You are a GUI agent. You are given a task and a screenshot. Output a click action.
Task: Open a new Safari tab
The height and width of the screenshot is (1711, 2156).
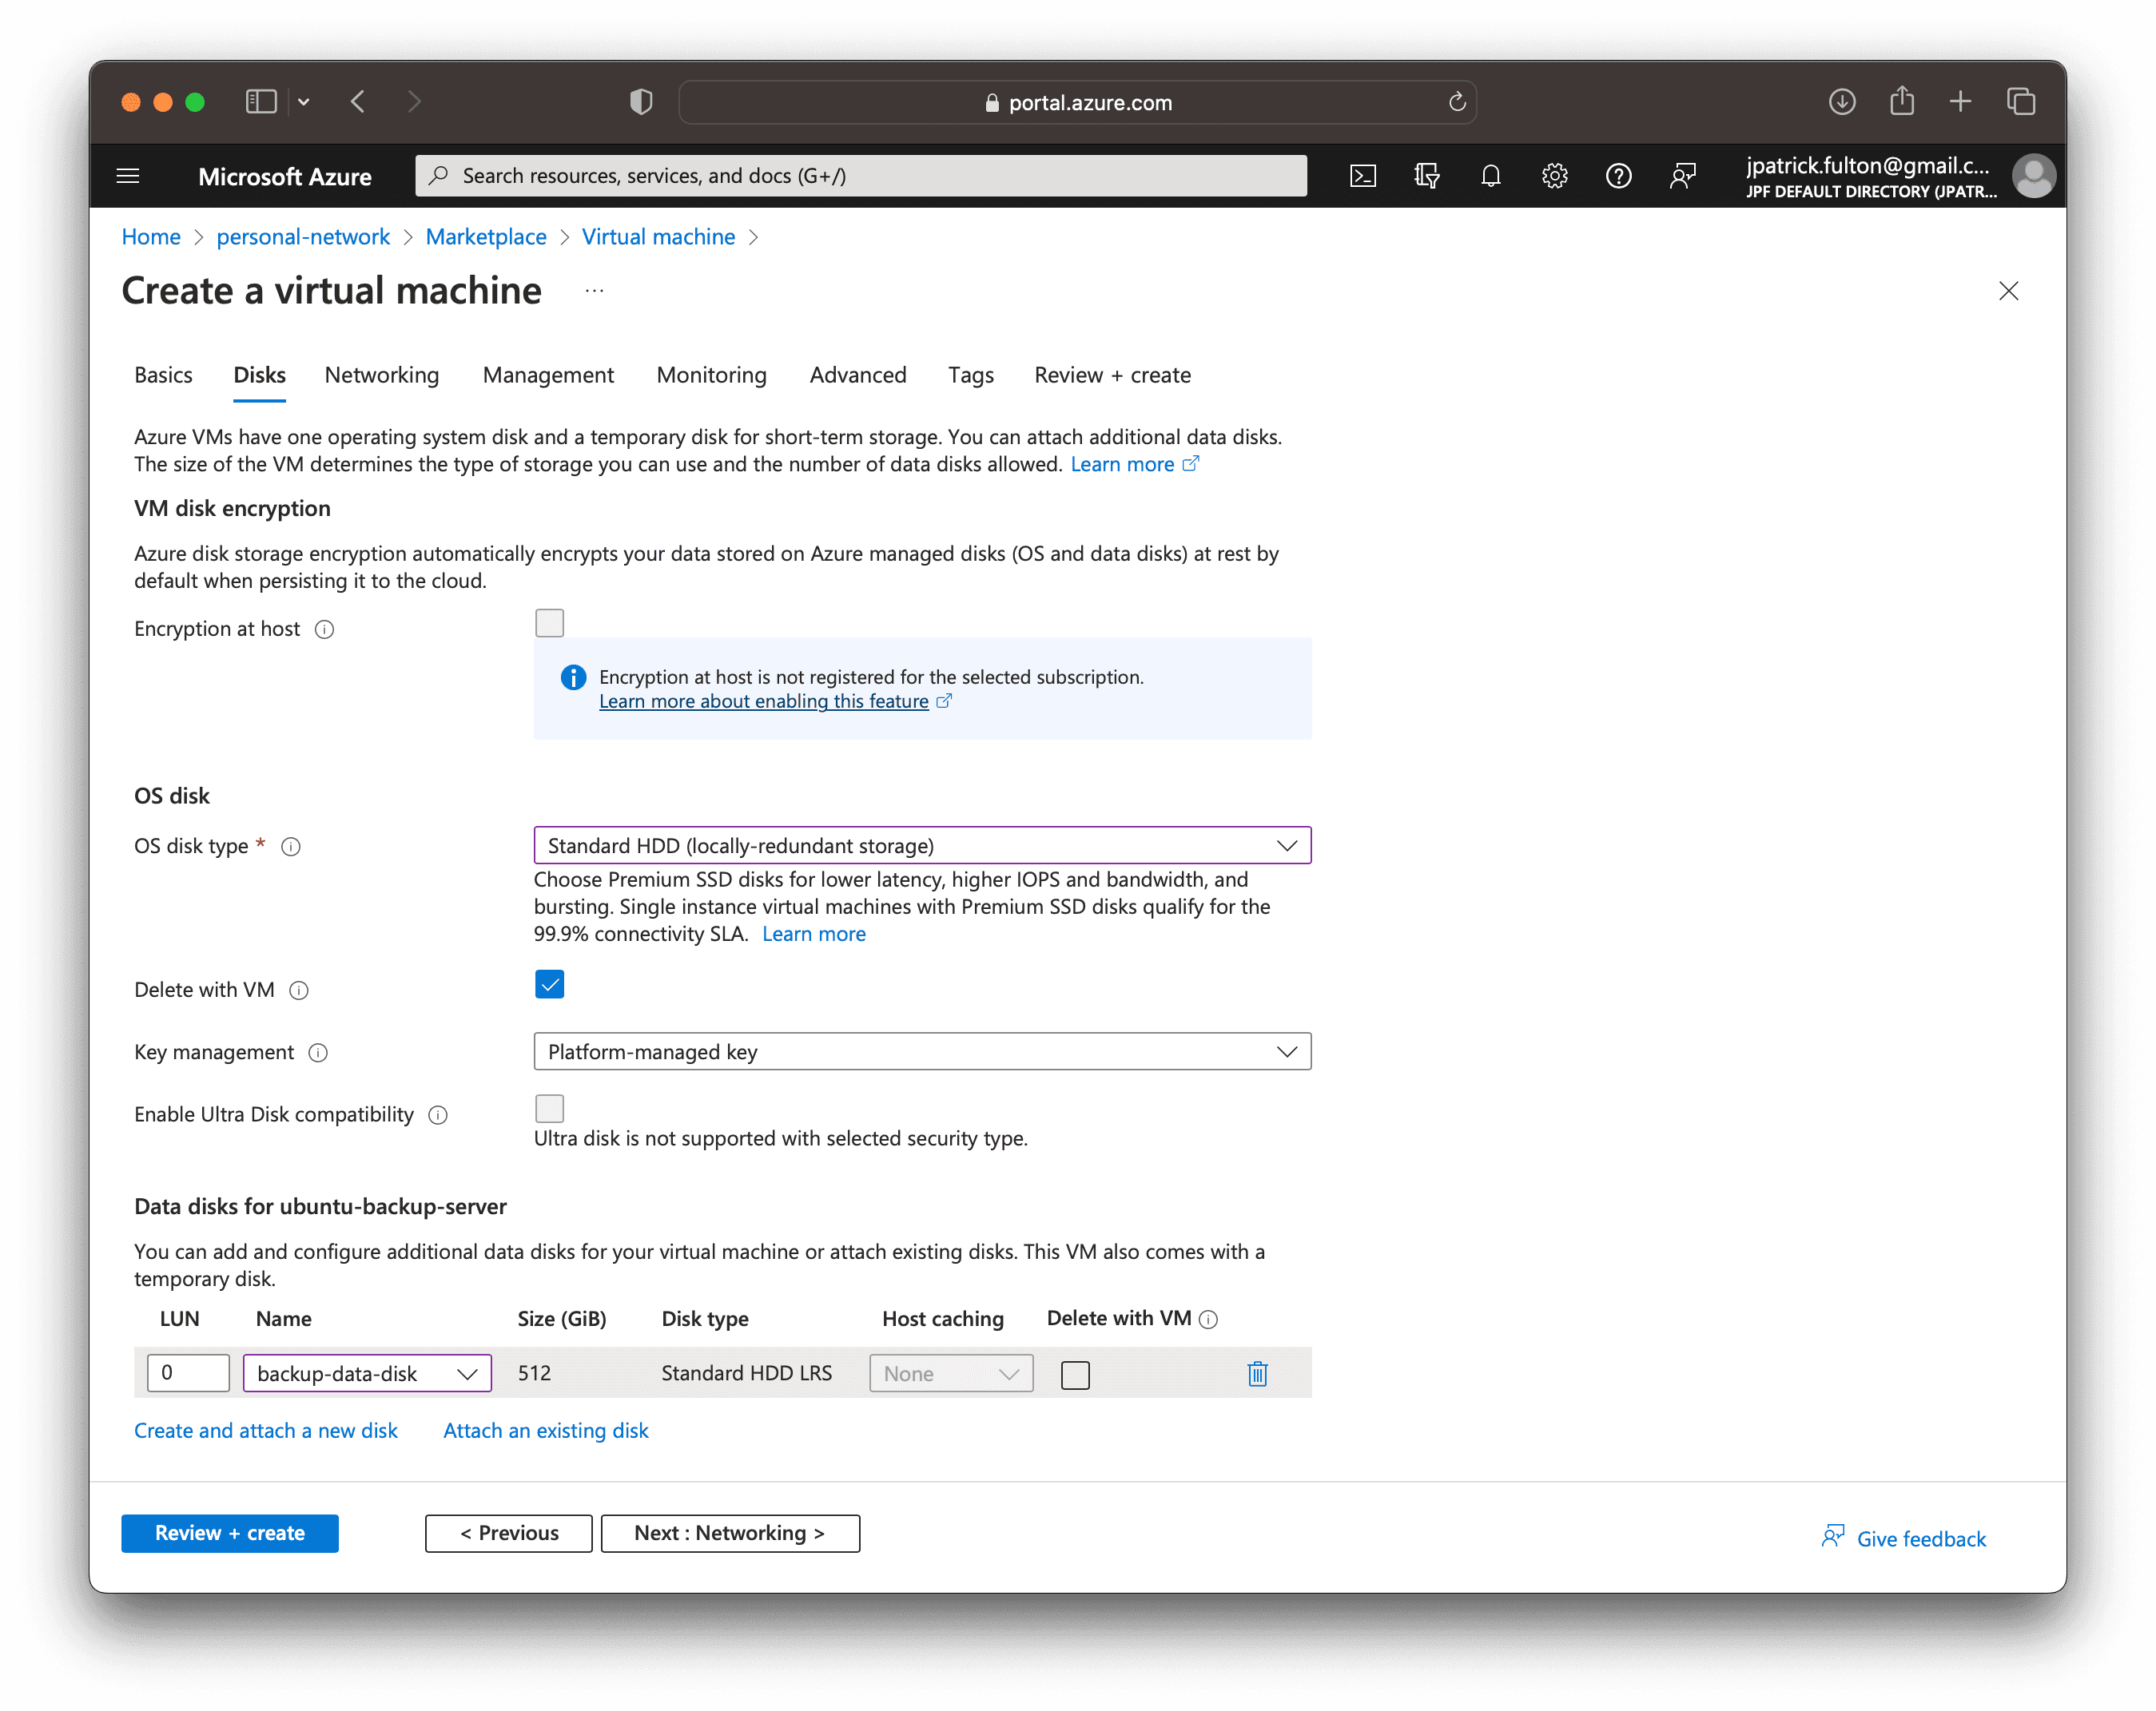1960,102
